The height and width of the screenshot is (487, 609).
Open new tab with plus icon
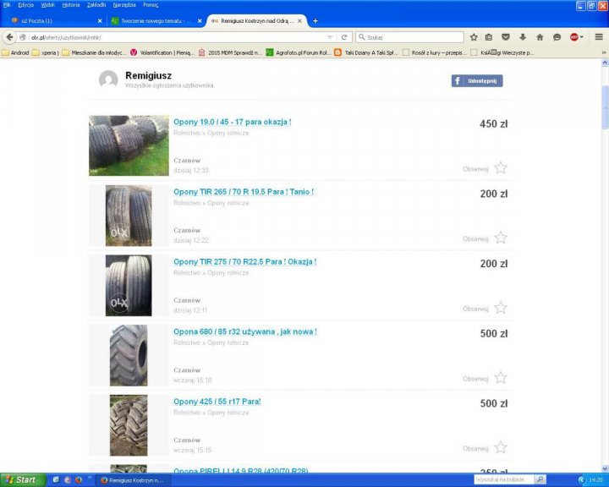[315, 20]
